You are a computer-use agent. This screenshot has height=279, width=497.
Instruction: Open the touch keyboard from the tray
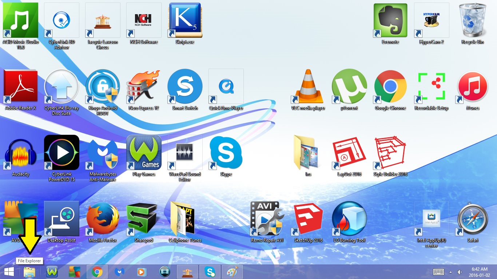pyautogui.click(x=438, y=272)
